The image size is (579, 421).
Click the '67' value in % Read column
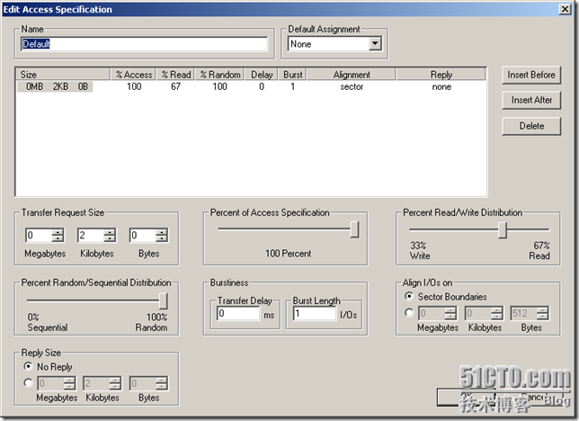176,86
